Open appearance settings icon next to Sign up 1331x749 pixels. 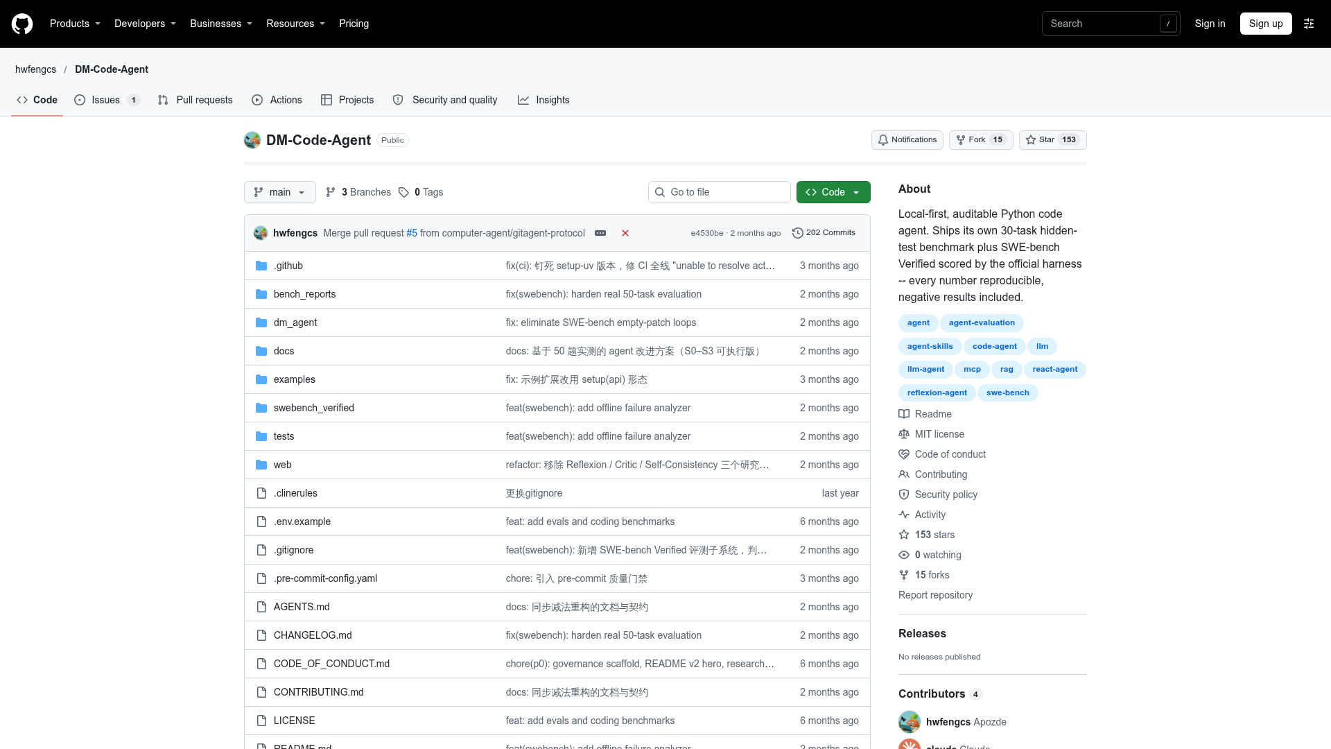pos(1309,24)
